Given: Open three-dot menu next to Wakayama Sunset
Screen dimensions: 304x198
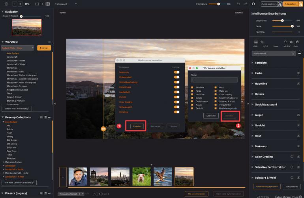Looking at the screenshot, I should pyautogui.click(x=87, y=194).
